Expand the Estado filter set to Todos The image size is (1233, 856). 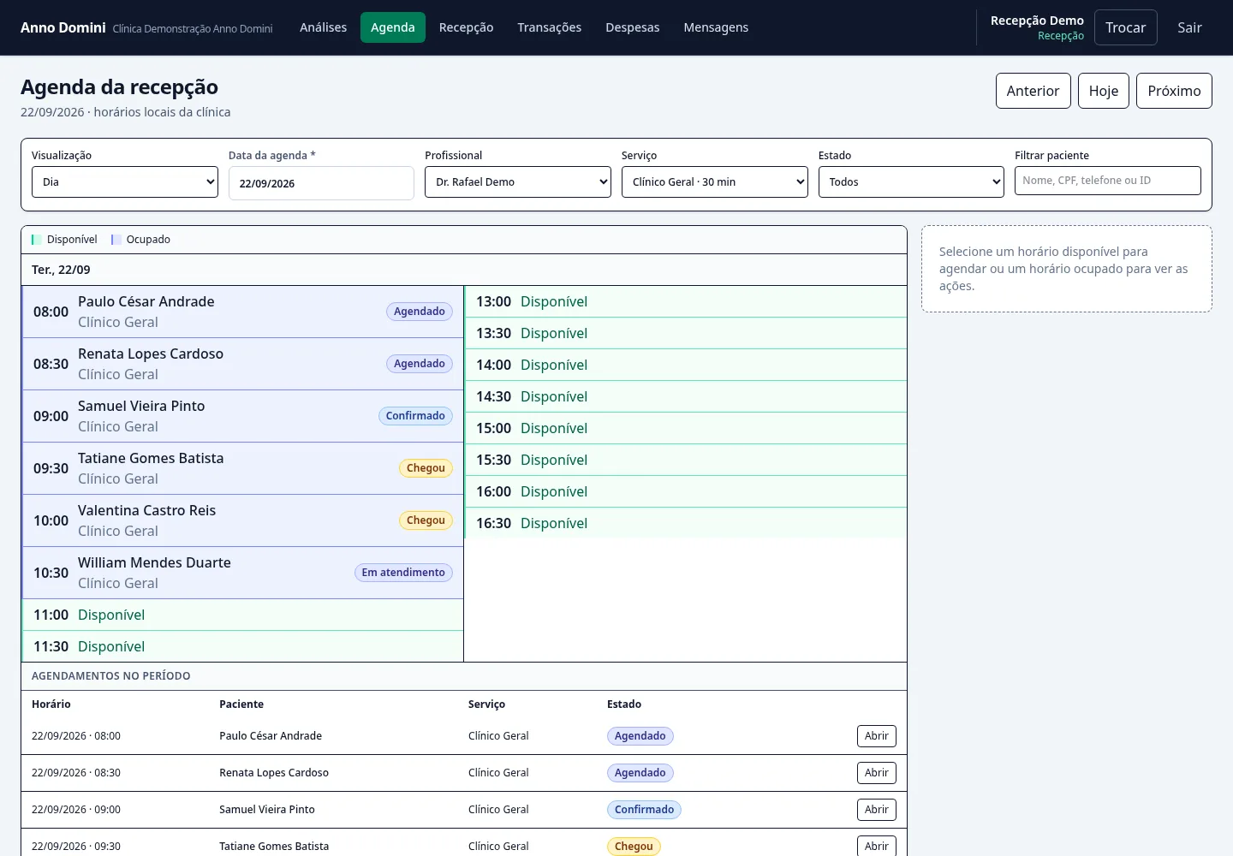click(911, 181)
